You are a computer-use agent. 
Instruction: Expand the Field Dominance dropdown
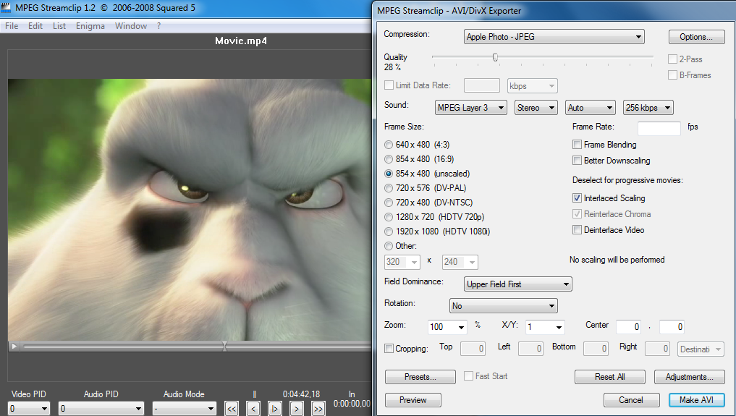click(517, 284)
